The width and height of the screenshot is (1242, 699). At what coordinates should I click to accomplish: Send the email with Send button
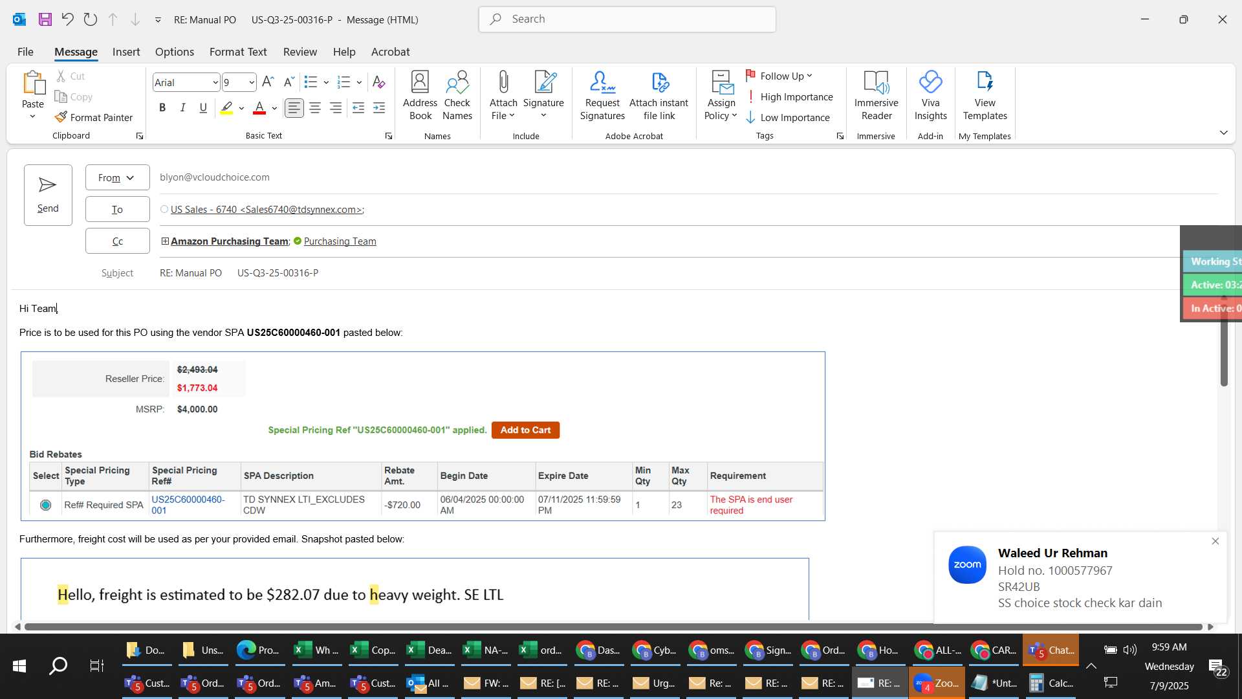tap(48, 195)
